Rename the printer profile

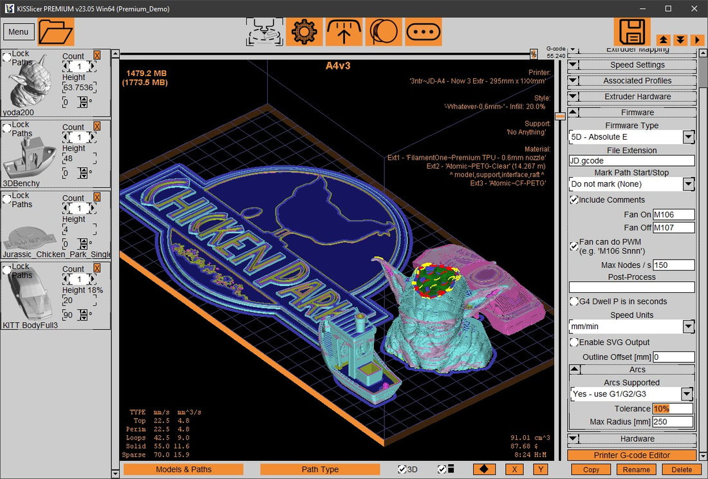636,469
